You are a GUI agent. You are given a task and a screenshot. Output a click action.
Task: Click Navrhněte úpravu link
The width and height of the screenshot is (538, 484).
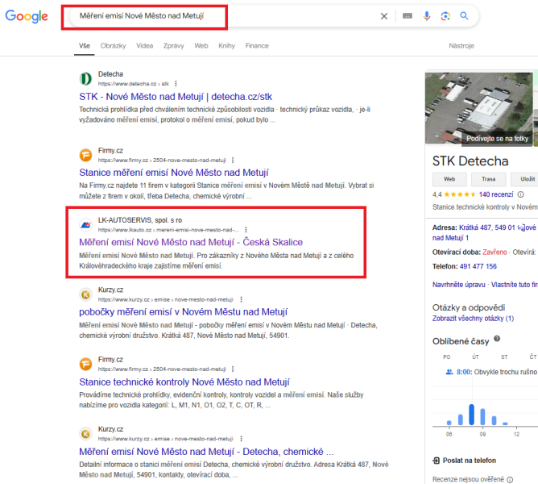[x=459, y=285]
